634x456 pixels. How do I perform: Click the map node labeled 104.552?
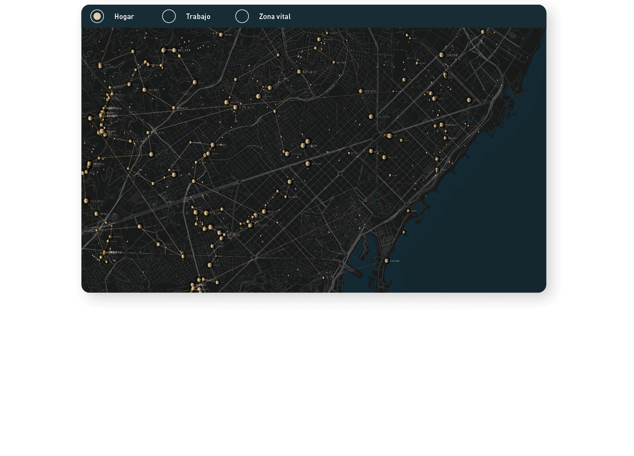tap(442, 125)
